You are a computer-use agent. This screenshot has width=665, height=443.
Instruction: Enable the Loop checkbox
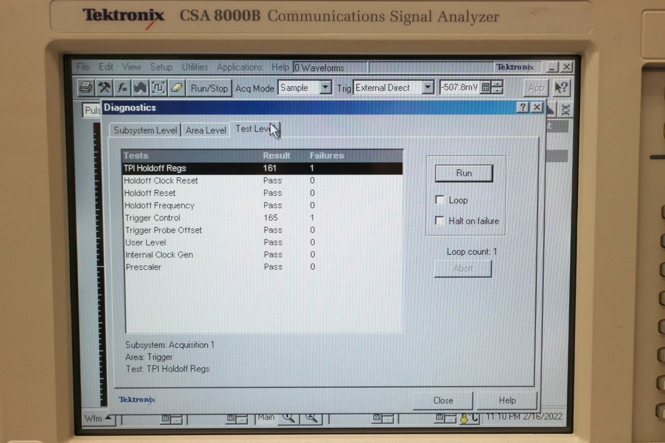pyautogui.click(x=440, y=200)
